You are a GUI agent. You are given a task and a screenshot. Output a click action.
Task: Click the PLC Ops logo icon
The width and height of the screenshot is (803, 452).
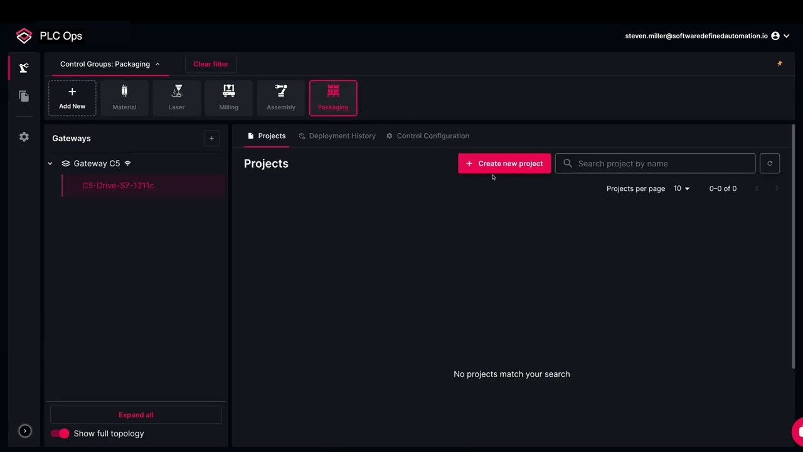(24, 36)
